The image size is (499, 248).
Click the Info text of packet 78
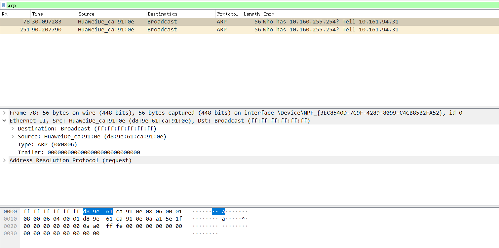(331, 22)
